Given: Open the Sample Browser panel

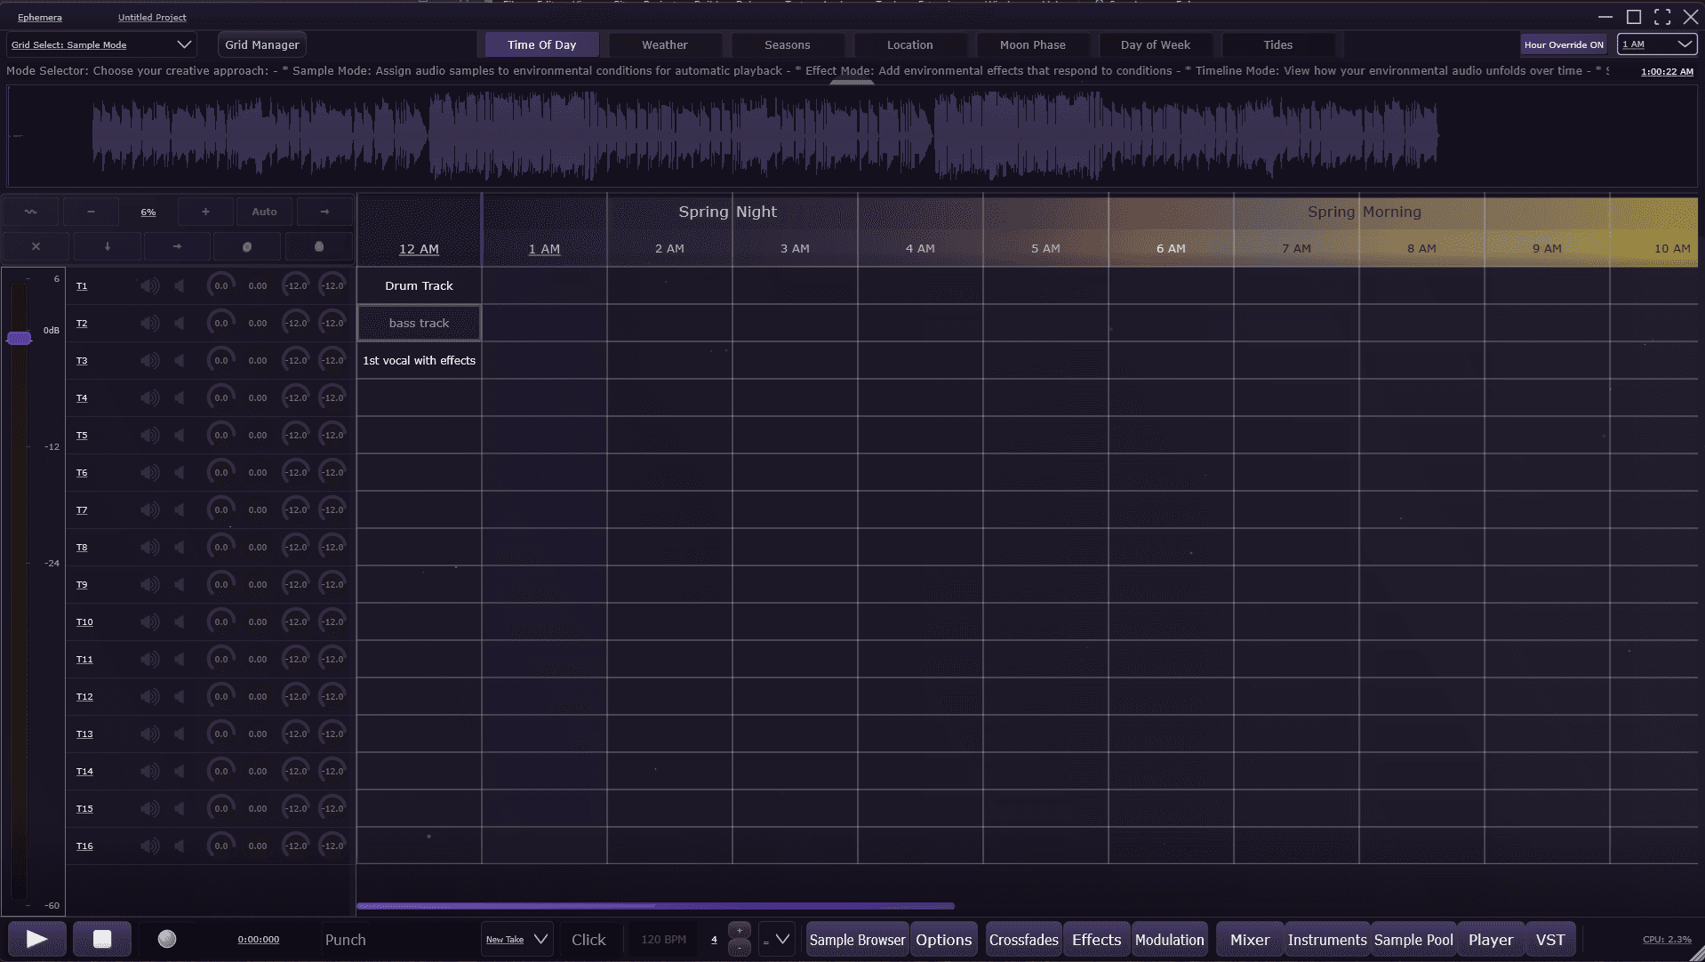Looking at the screenshot, I should coord(857,940).
